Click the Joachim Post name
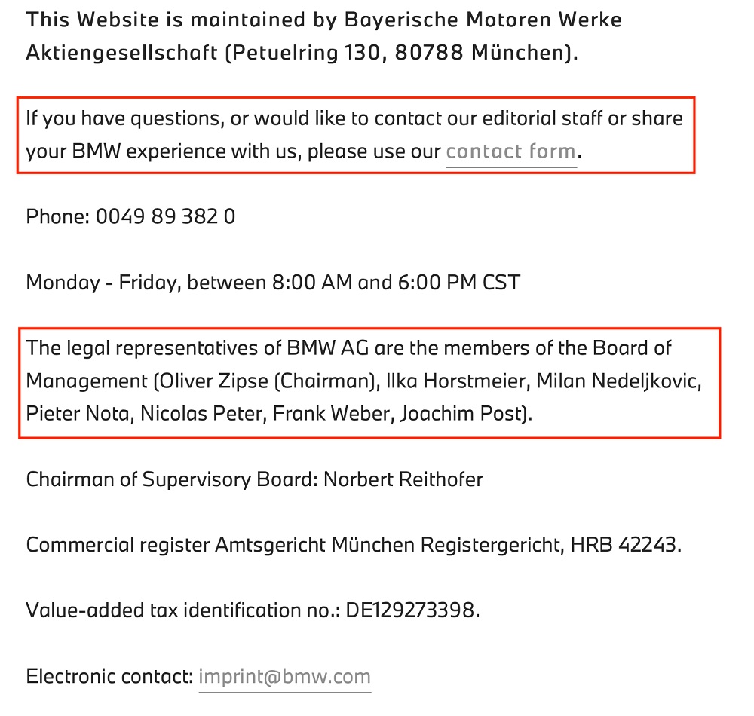Image resolution: width=754 pixels, height=716 pixels. click(x=461, y=414)
